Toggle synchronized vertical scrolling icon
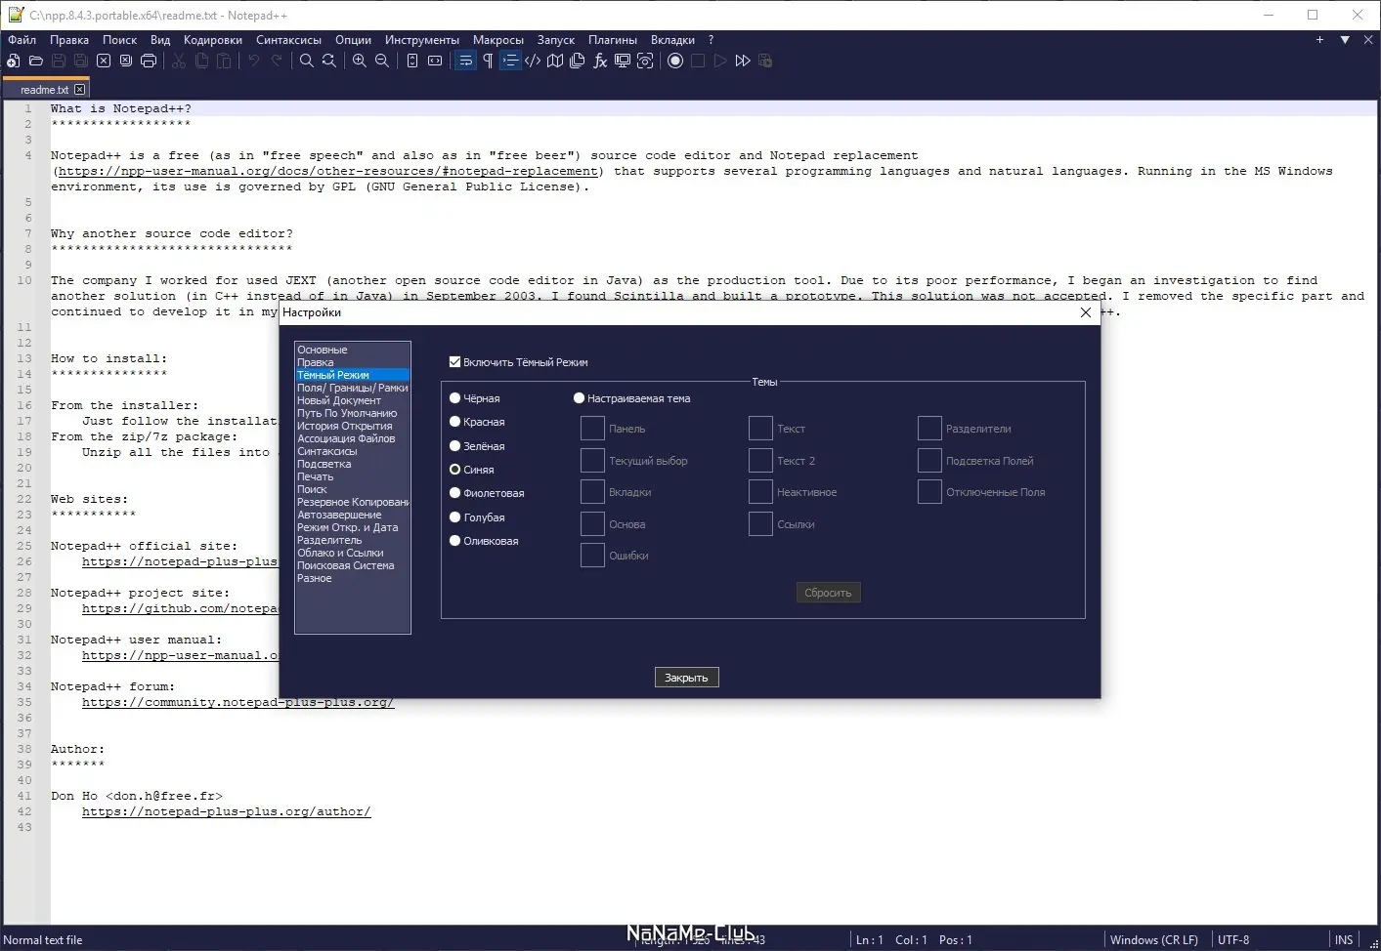This screenshot has width=1381, height=951. [x=412, y=61]
